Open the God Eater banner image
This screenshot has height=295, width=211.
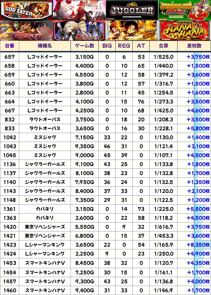tap(26, 10)
